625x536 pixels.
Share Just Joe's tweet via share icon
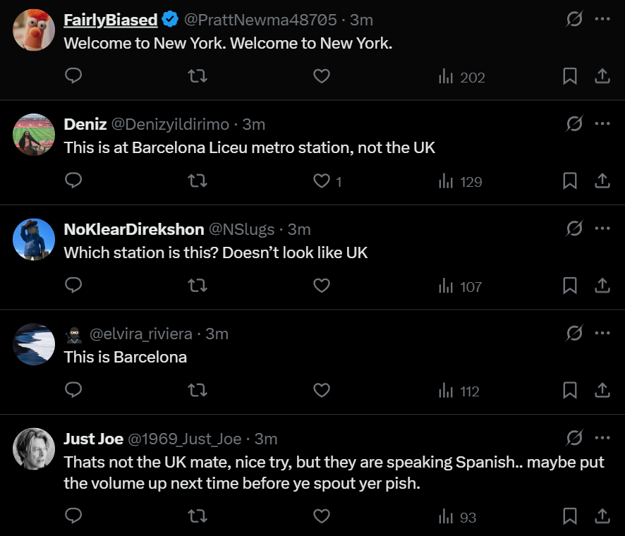tap(602, 516)
